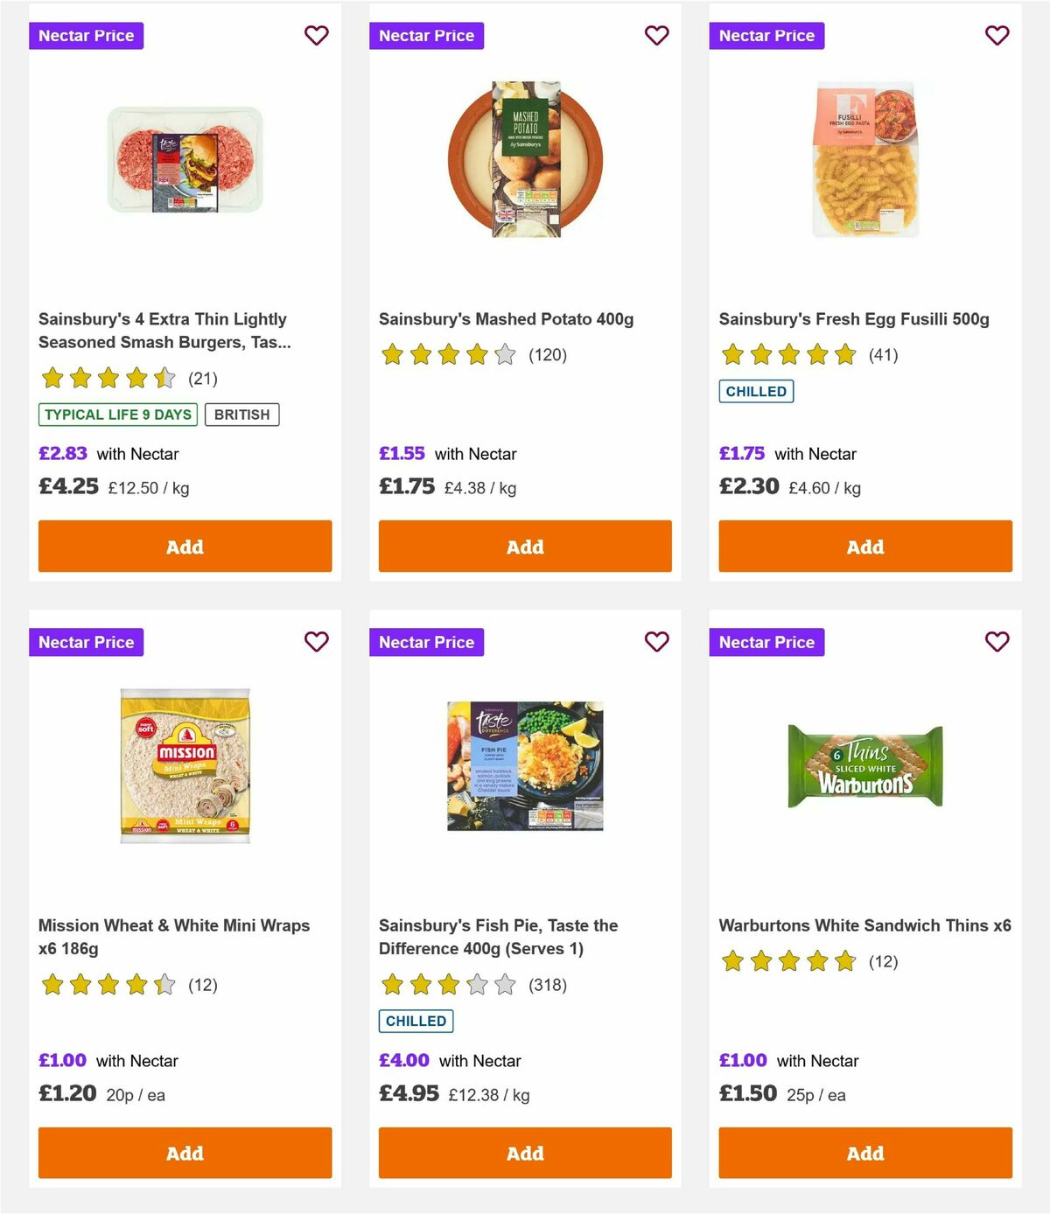Viewport: 1050px width, 1214px height.
Task: Favourite the Fresh Egg Fusilli
Action: click(x=997, y=36)
